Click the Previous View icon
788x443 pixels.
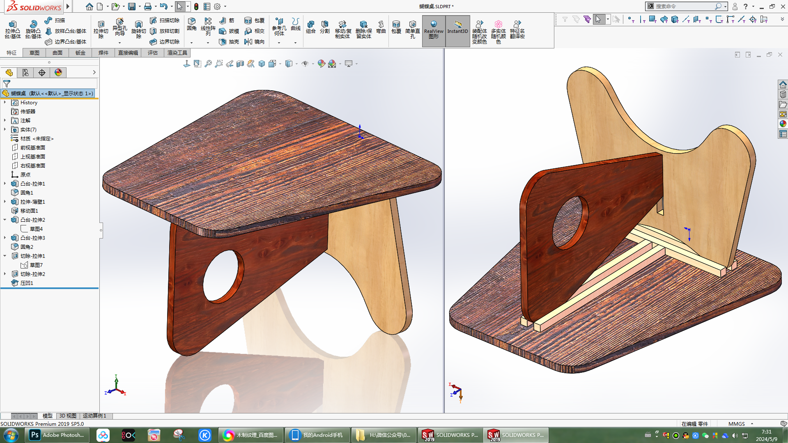click(230, 64)
